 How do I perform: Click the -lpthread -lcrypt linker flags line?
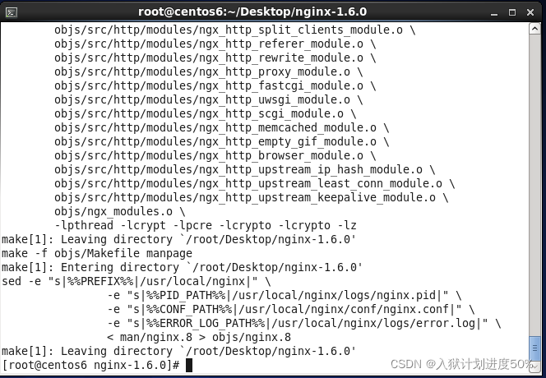(x=205, y=225)
